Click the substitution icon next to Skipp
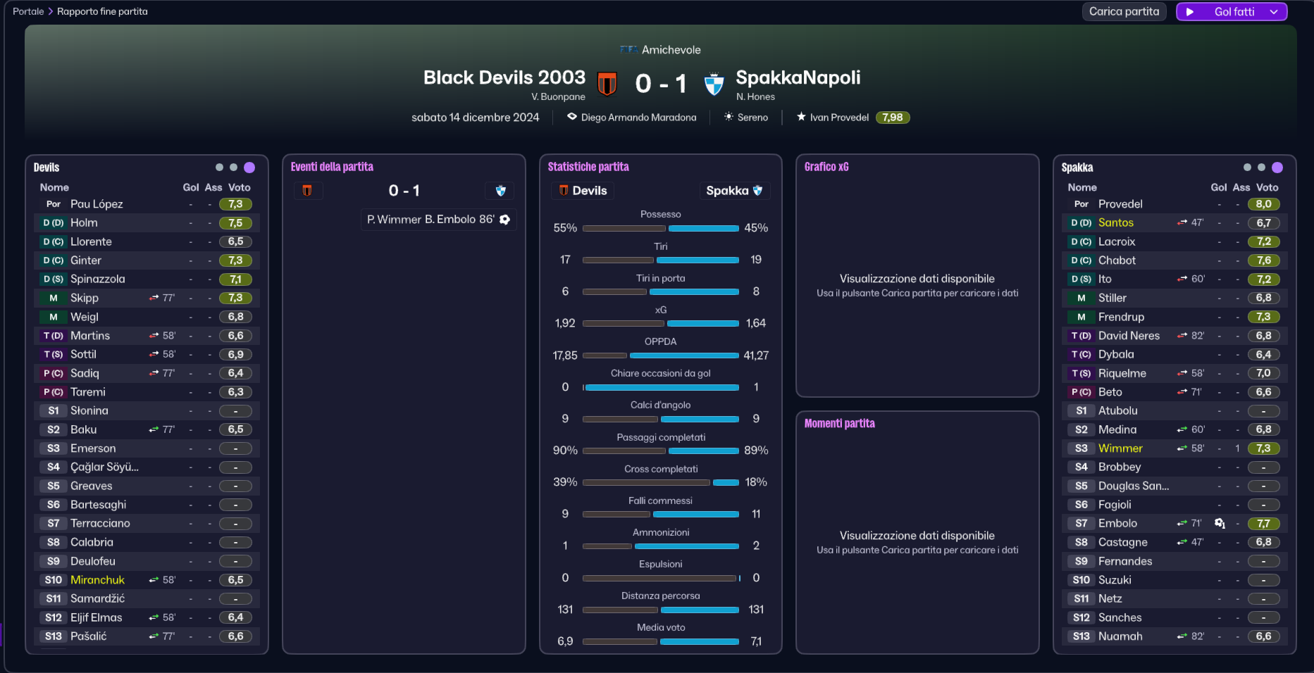Screen dimensions: 1314x673 tap(154, 298)
